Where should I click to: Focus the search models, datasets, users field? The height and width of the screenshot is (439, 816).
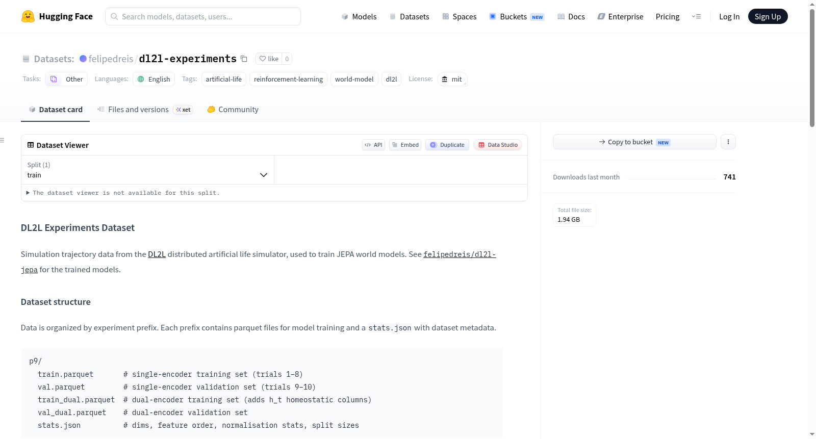pyautogui.click(x=203, y=16)
